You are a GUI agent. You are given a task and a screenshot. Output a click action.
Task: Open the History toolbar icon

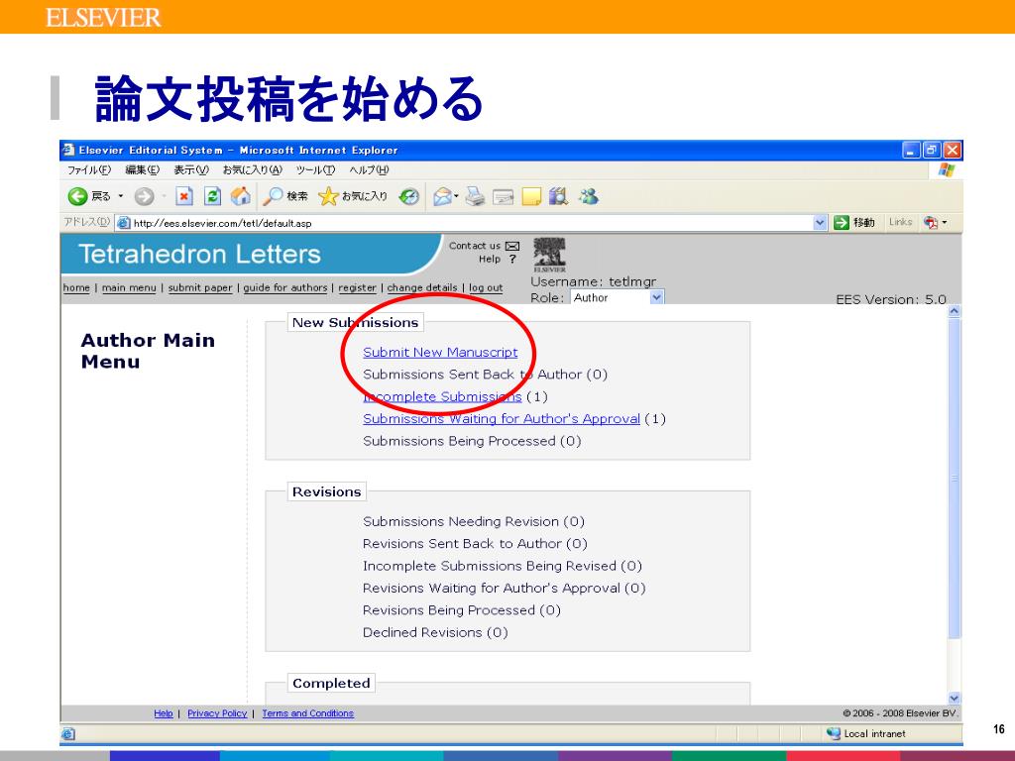[x=409, y=196]
